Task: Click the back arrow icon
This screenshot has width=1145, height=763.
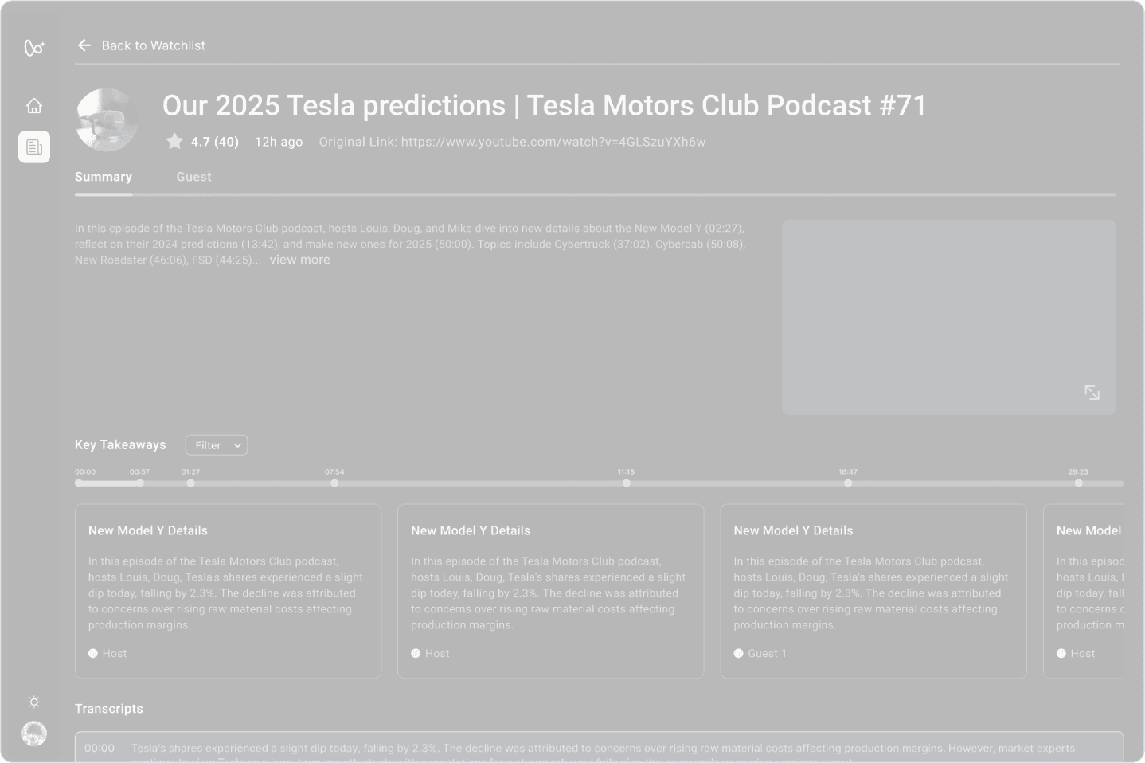Action: pyautogui.click(x=84, y=45)
